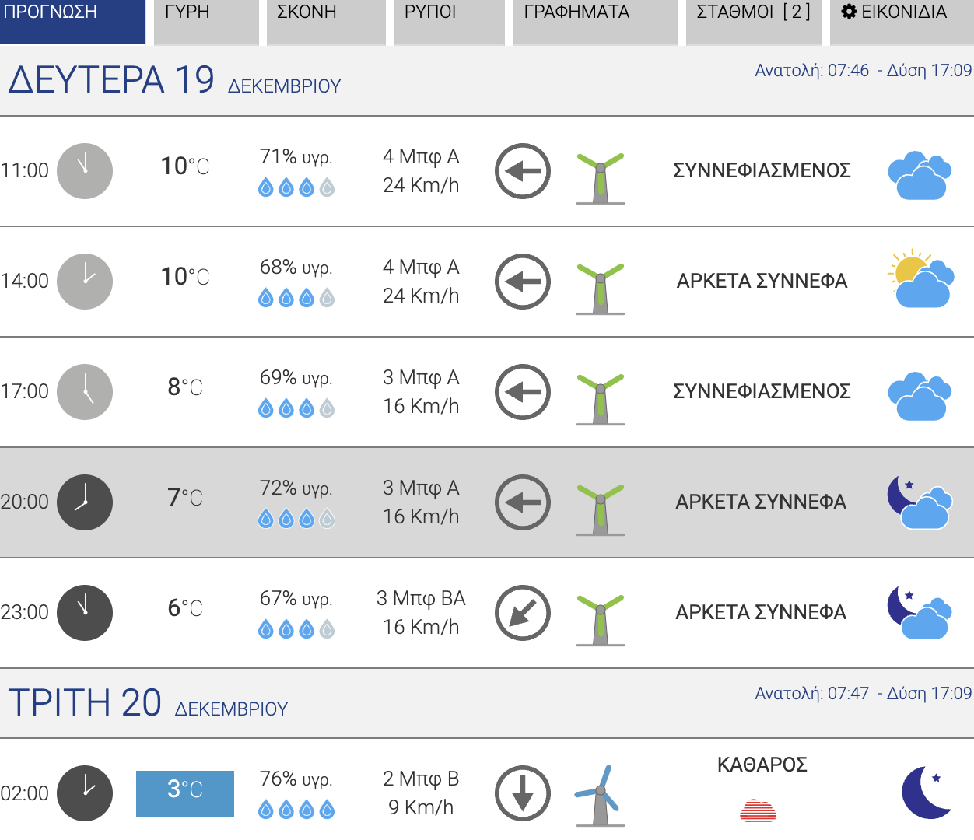Click the blue 3°C temperature box
Image resolution: width=974 pixels, height=840 pixels.
coord(185,793)
